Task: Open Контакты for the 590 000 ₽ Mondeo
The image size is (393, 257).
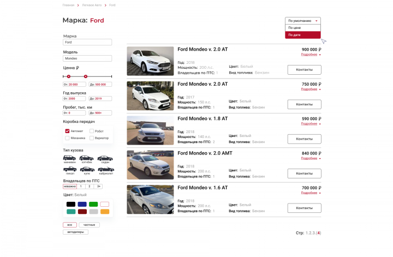Action: coord(304,139)
